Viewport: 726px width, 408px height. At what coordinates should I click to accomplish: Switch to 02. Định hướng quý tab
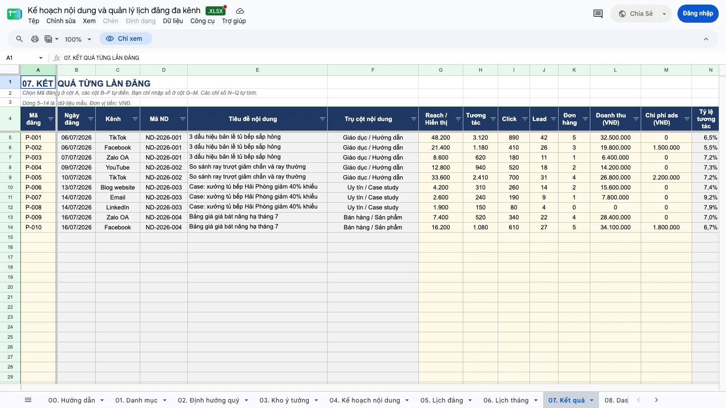pos(209,400)
